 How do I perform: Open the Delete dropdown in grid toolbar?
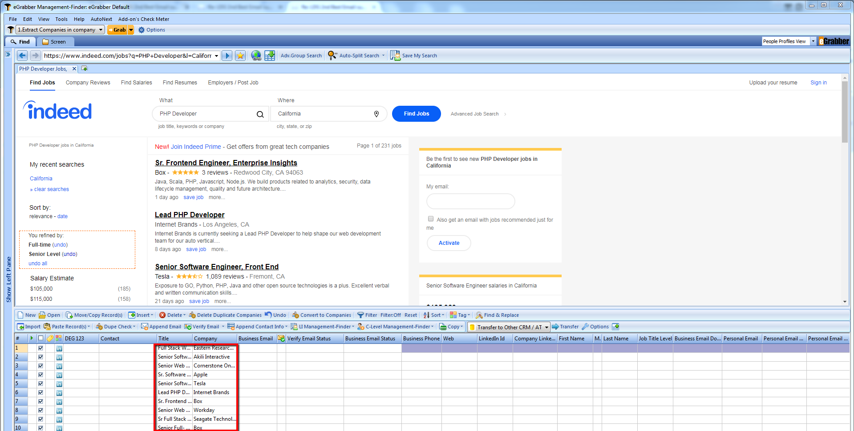(172, 315)
